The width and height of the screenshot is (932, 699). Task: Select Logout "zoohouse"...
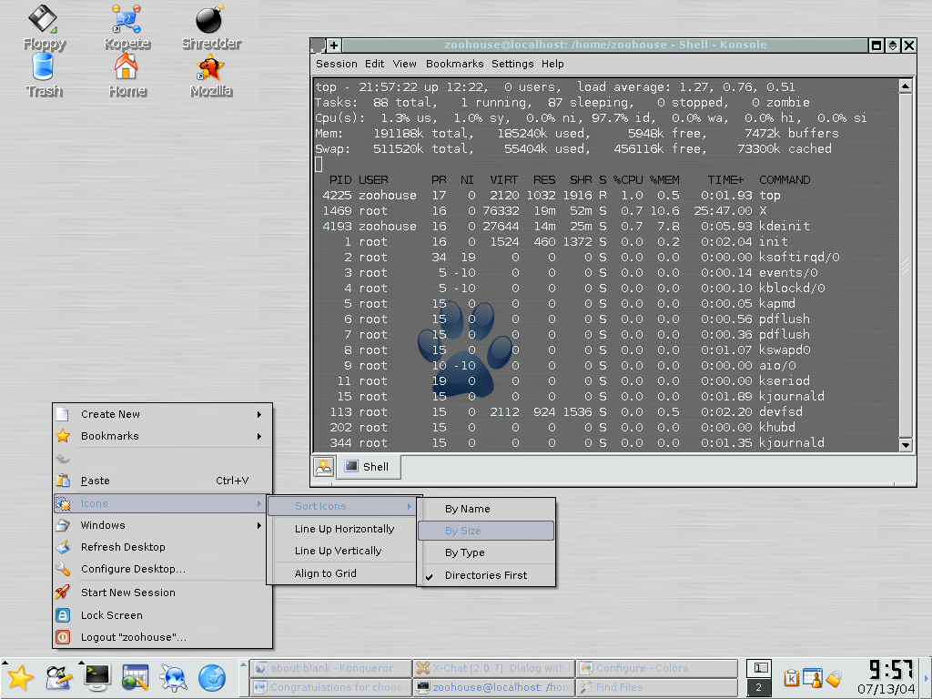click(162, 637)
